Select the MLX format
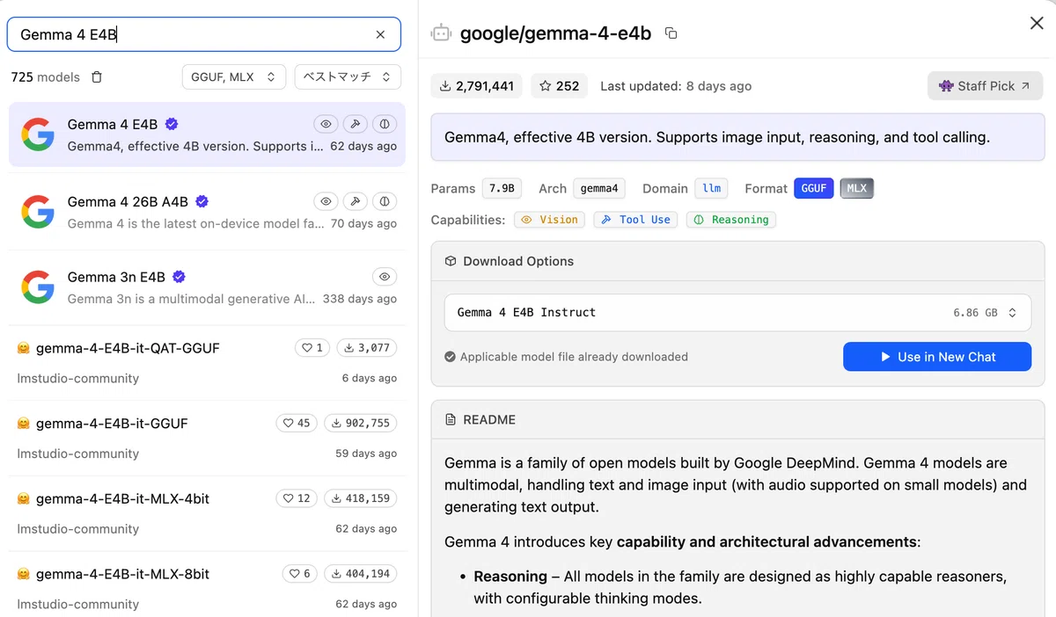This screenshot has height=617, width=1056. 856,188
